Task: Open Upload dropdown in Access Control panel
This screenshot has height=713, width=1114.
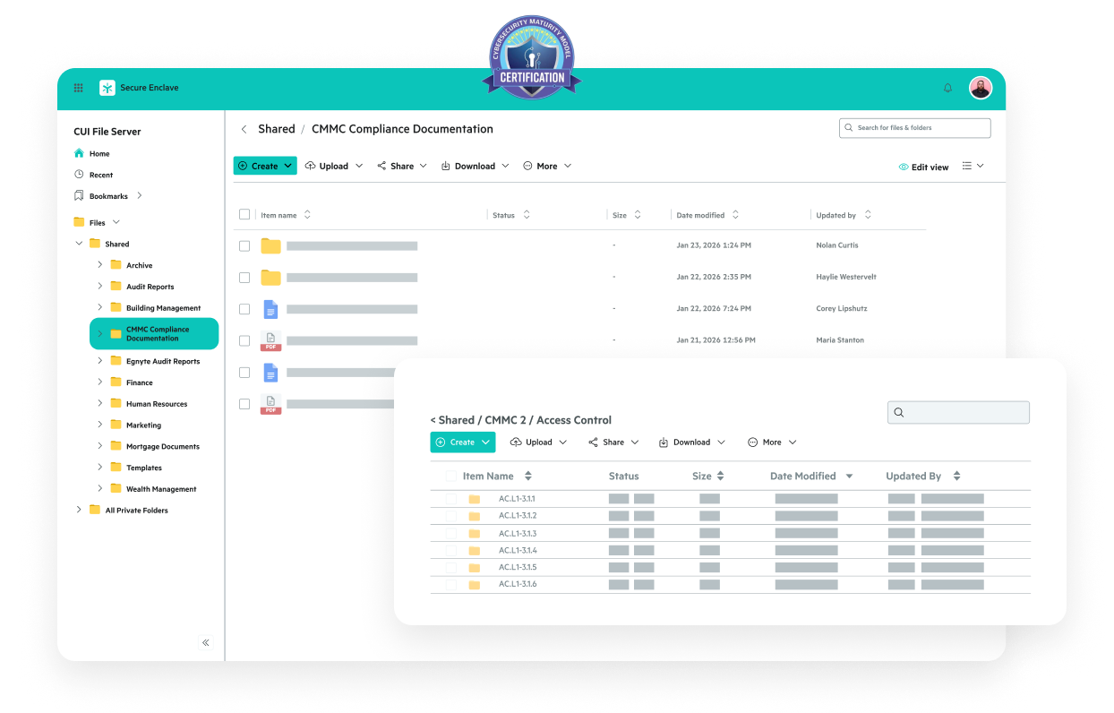Action: tap(539, 442)
